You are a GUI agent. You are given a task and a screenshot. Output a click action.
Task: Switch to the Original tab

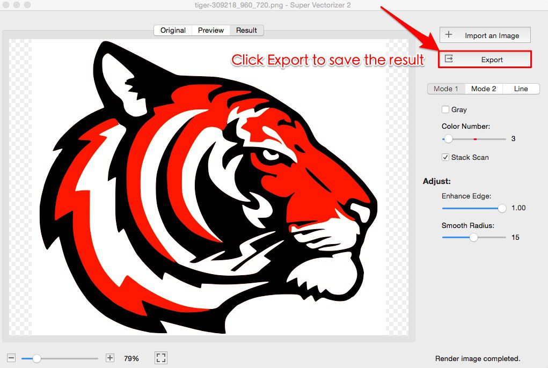coord(172,30)
